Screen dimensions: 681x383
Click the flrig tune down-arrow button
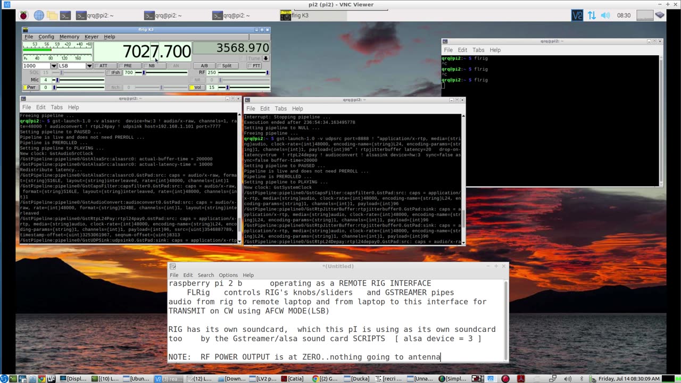pos(266,58)
